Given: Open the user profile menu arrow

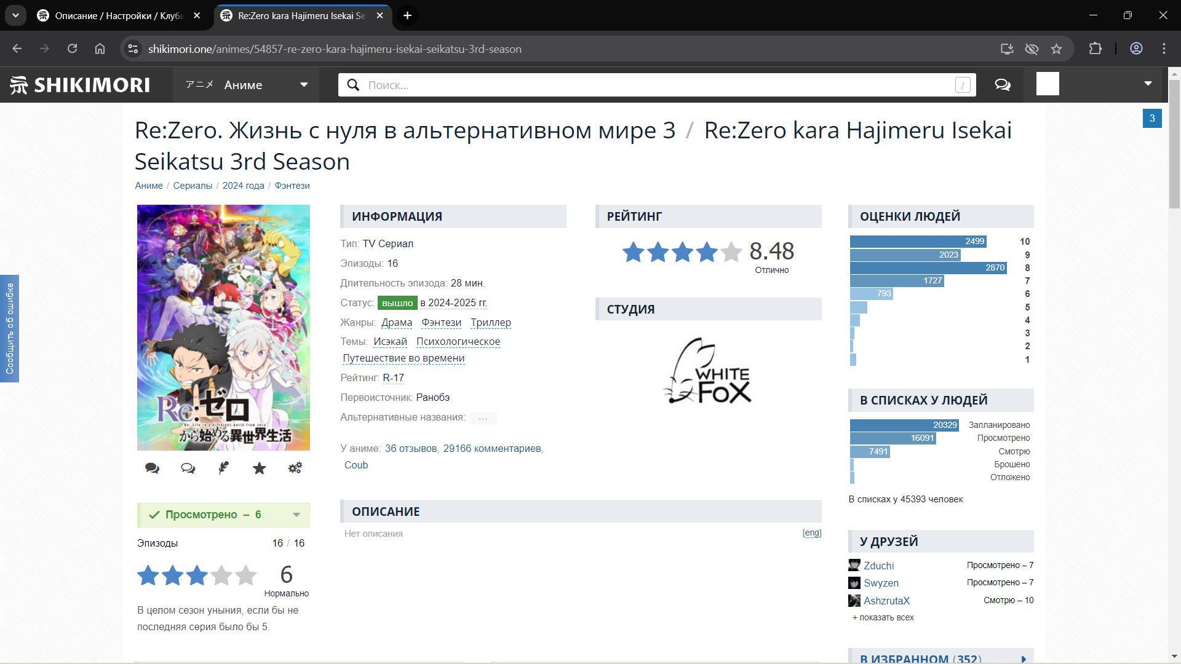Looking at the screenshot, I should click(1148, 84).
